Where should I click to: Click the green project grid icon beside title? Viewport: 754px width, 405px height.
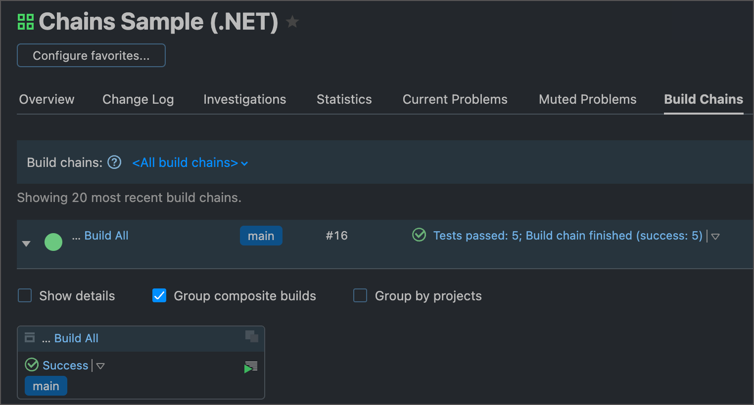25,21
